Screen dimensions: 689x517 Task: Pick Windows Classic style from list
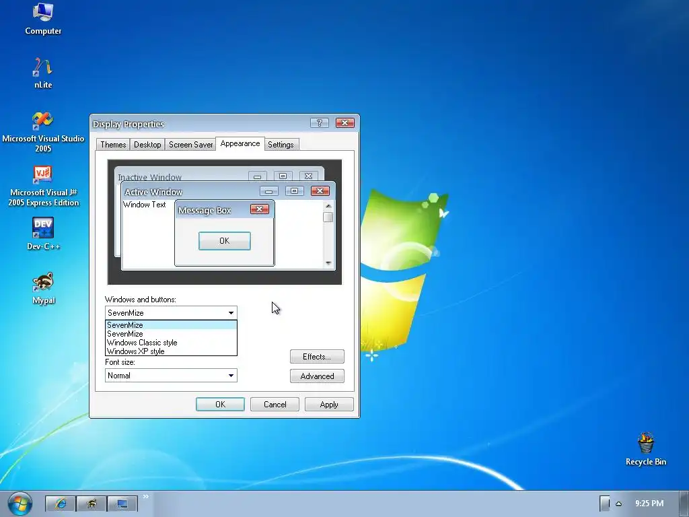click(172, 343)
